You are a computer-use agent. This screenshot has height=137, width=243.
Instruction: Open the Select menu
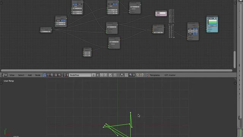click(21, 75)
